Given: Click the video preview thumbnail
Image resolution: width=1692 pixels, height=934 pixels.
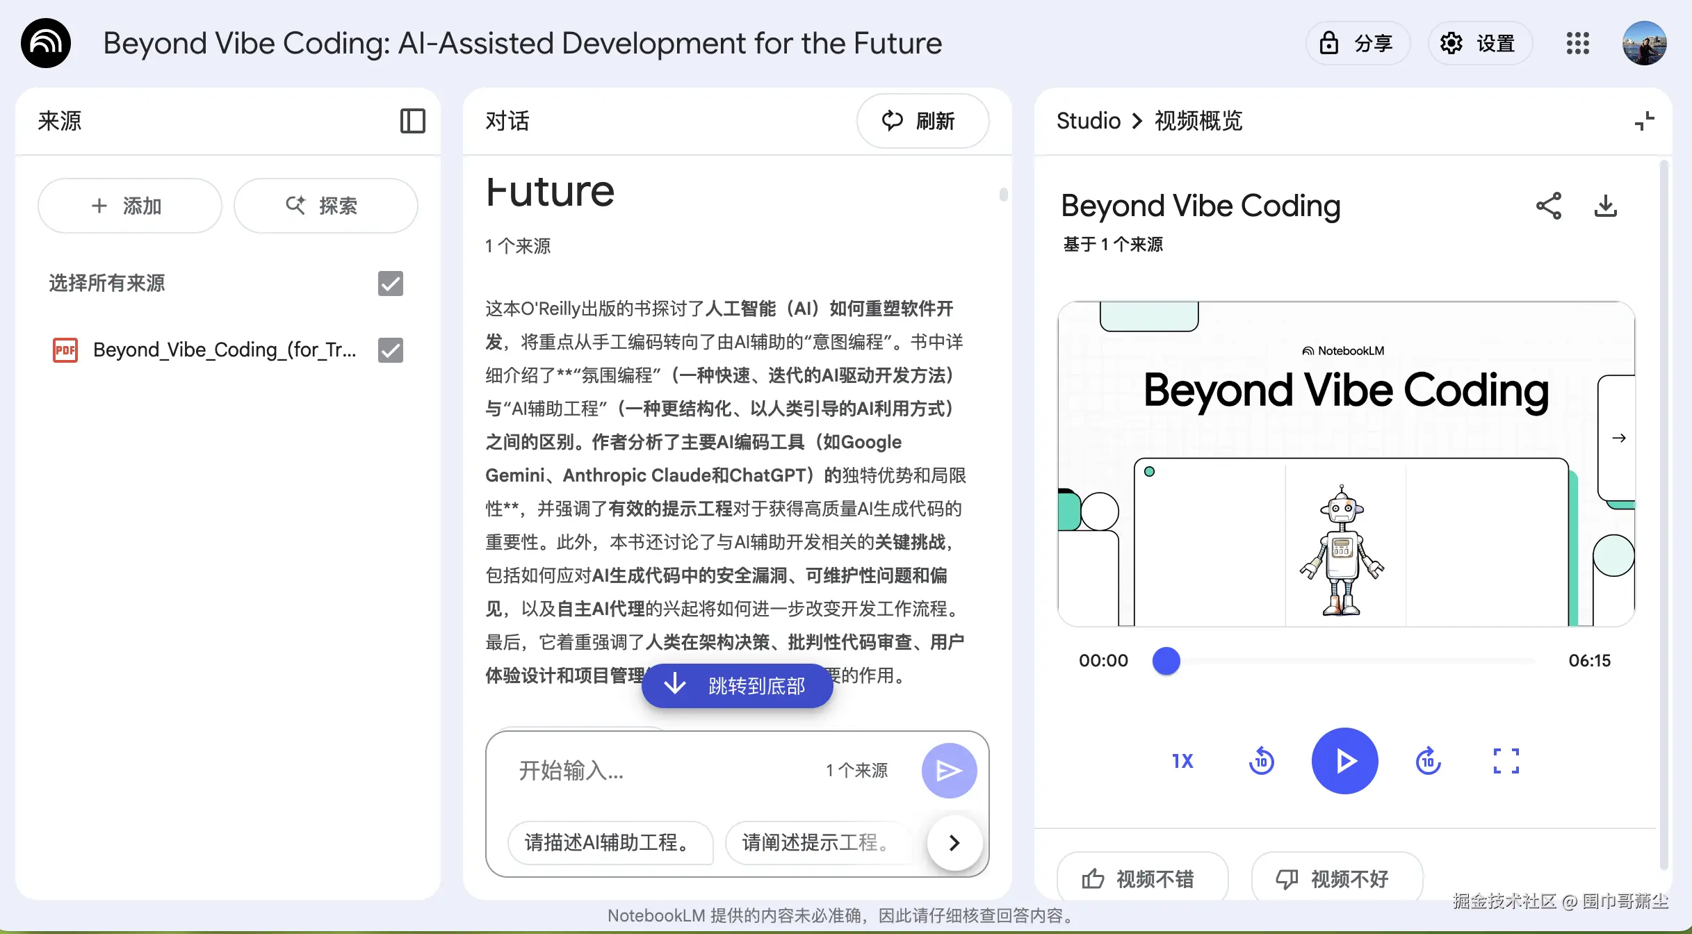Looking at the screenshot, I should point(1346,464).
